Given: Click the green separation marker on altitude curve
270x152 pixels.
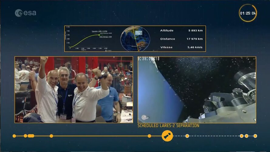Looking at the screenshot, I should pos(99,35).
